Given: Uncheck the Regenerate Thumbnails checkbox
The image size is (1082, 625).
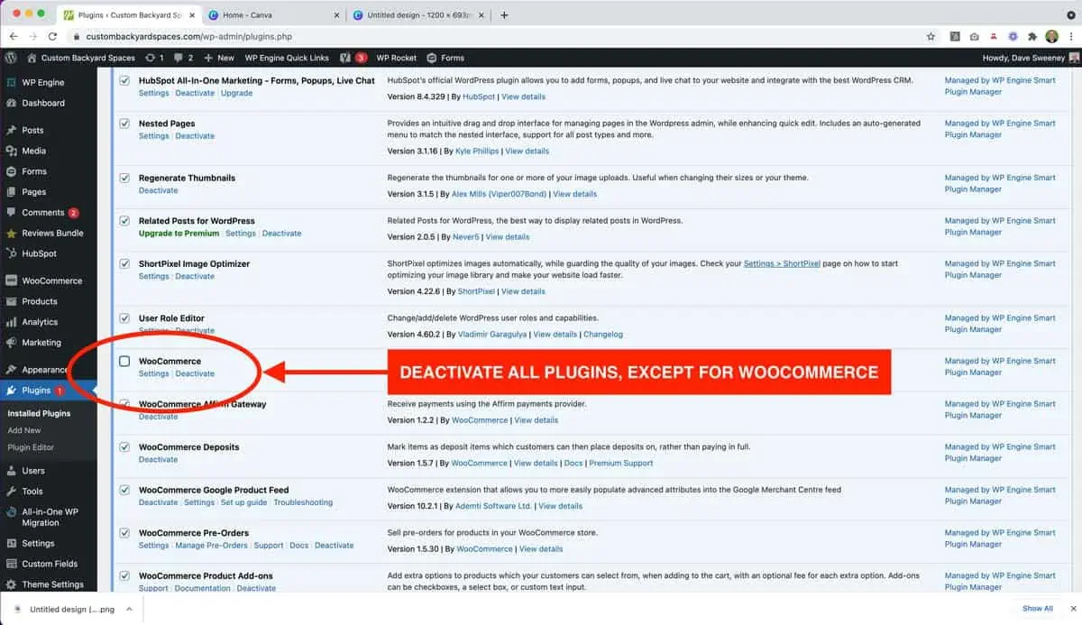Looking at the screenshot, I should 124,179.
